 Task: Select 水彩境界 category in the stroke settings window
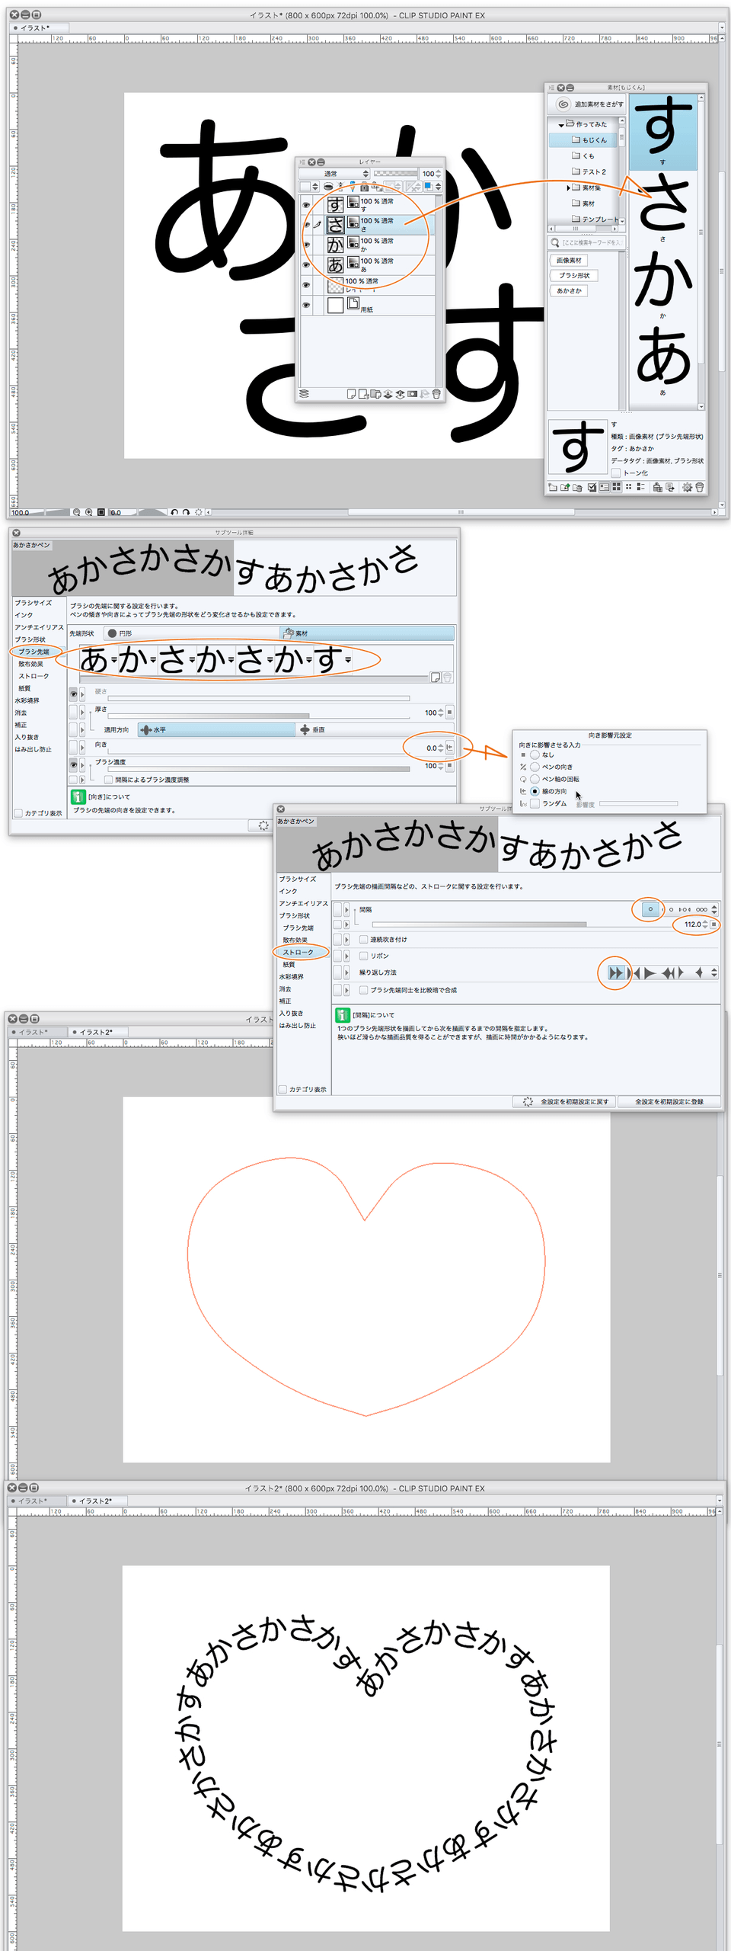click(x=291, y=976)
